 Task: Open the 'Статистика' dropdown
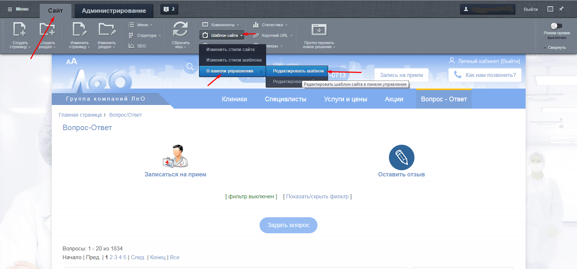271,25
